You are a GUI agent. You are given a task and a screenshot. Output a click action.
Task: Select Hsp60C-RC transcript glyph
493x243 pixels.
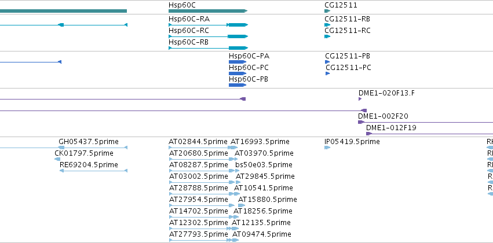point(208,36)
